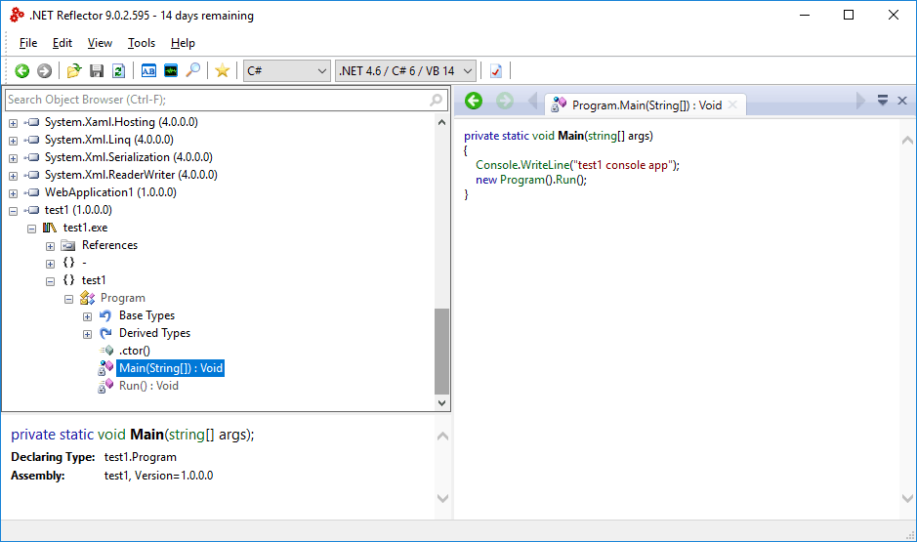Click the green back arrow in code pane

[x=474, y=101]
